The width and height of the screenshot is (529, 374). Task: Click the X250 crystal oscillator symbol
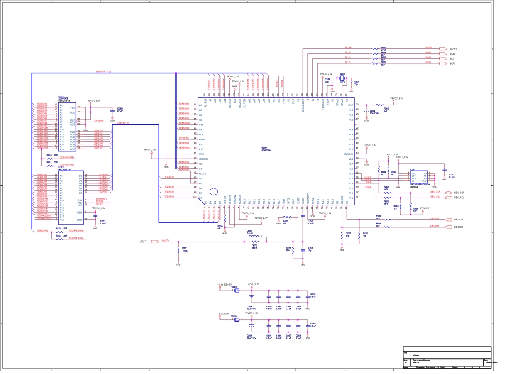pos(342,78)
